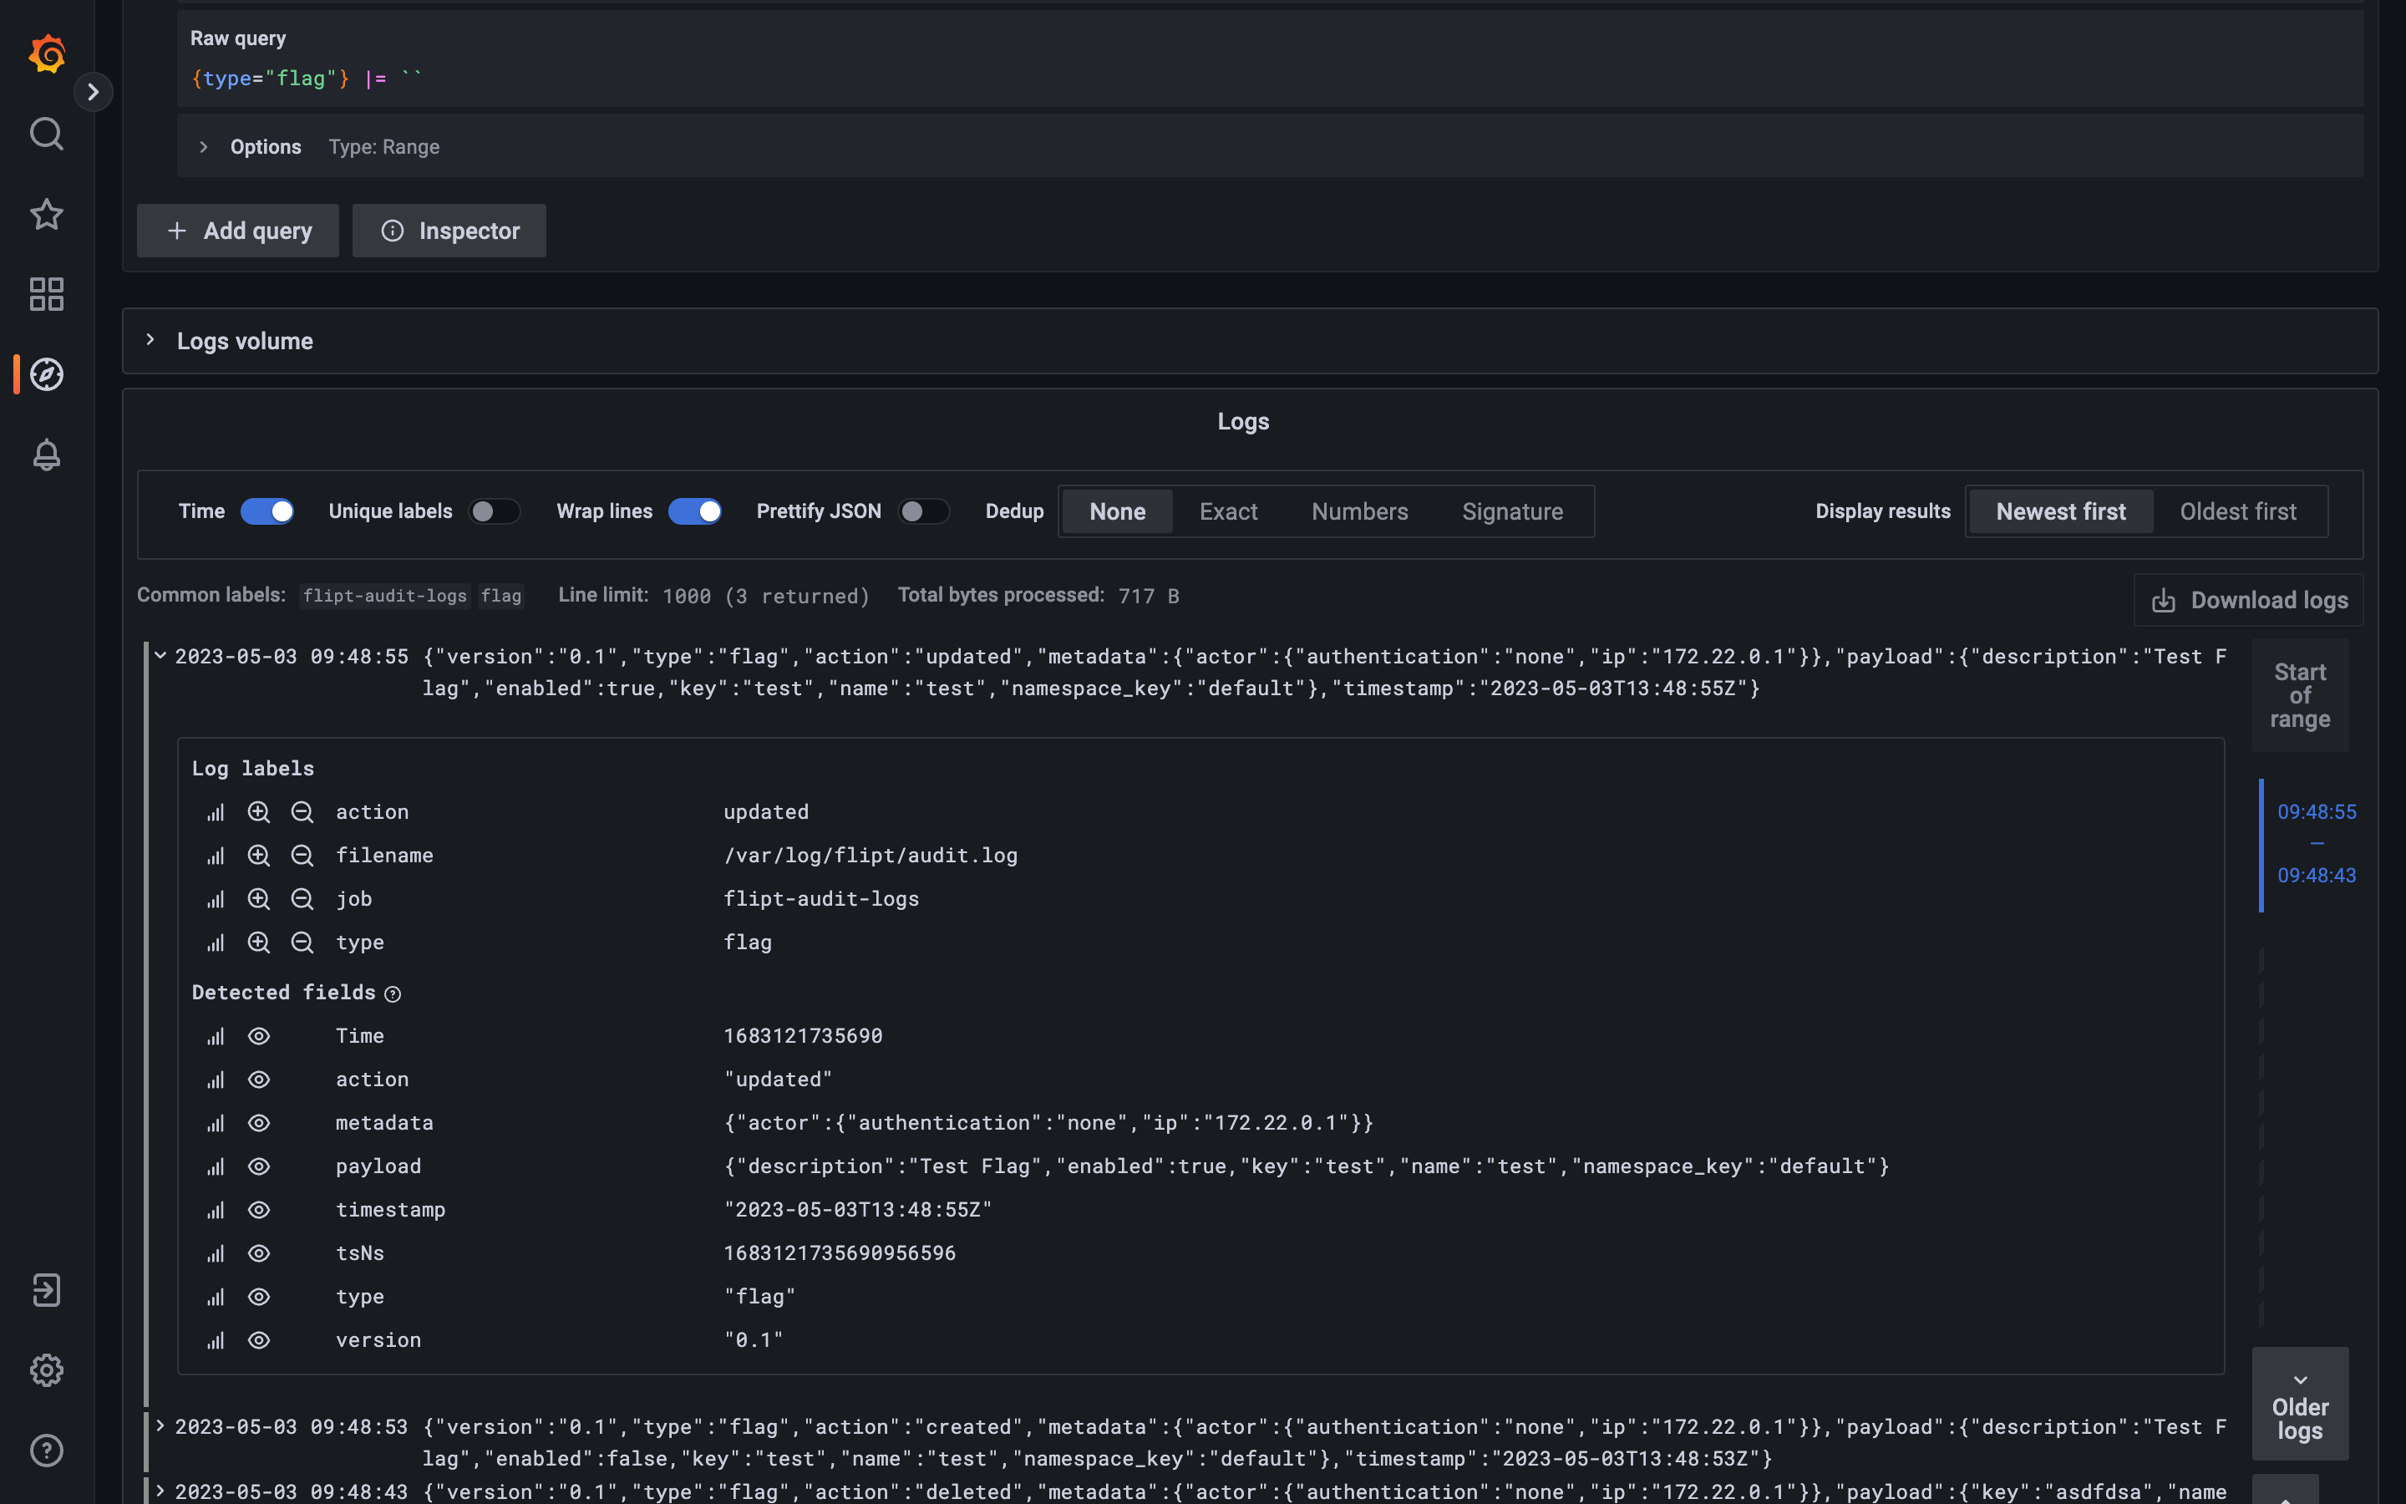Click the Start of range label

click(2300, 695)
